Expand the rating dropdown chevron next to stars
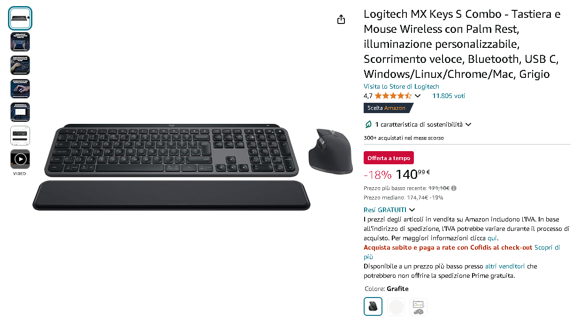 (x=418, y=96)
